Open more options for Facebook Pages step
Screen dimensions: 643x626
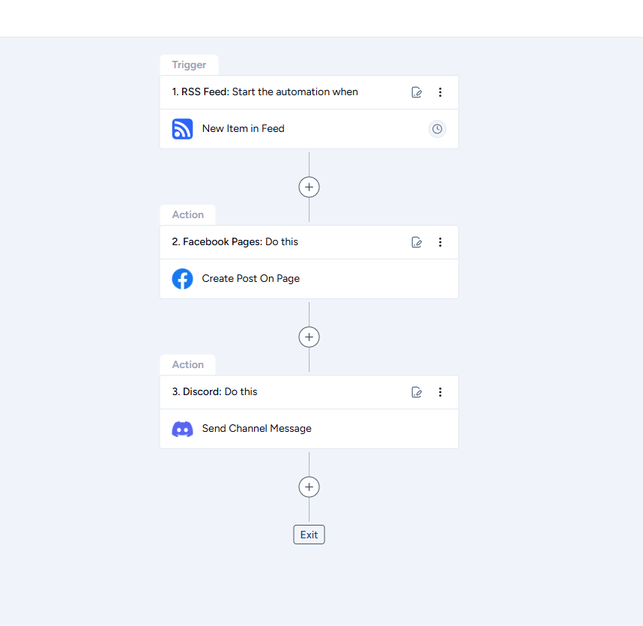click(440, 242)
